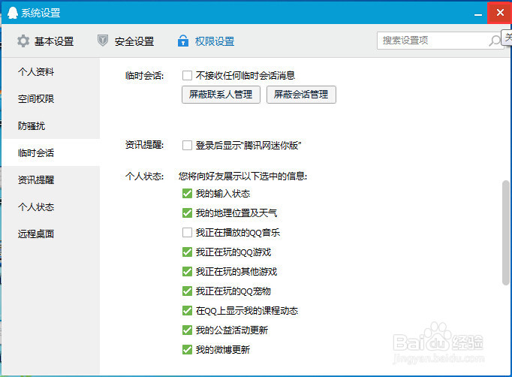512x377 pixels.
Task: Toggle 我正在玩的其他游戏 checkbox
Action: pos(187,271)
